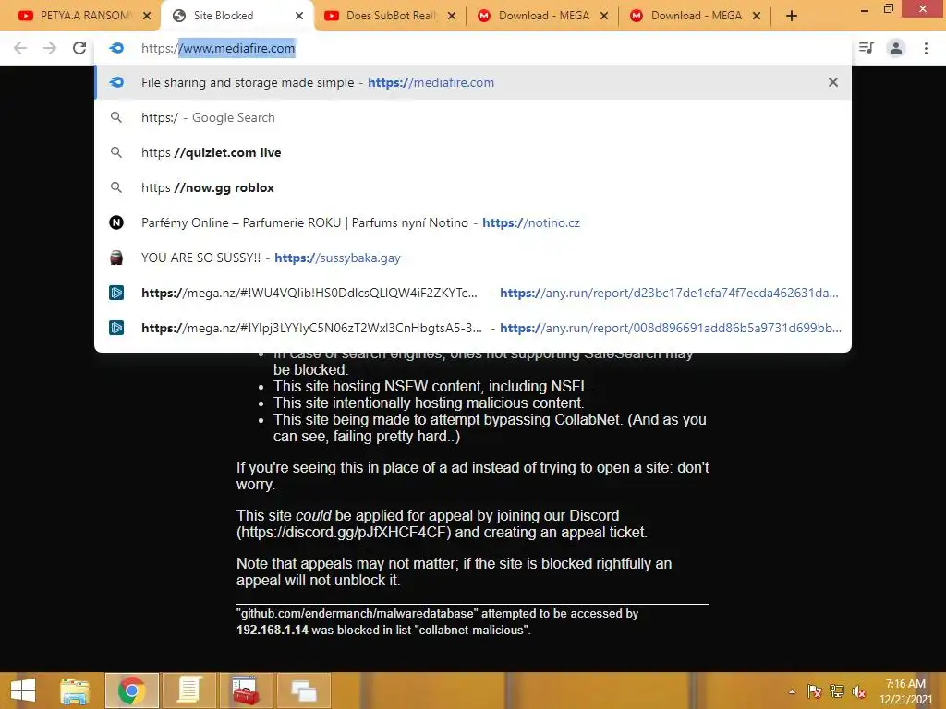This screenshot has height=709, width=946.
Task: Click the muted volume tray icon
Action: click(x=859, y=691)
